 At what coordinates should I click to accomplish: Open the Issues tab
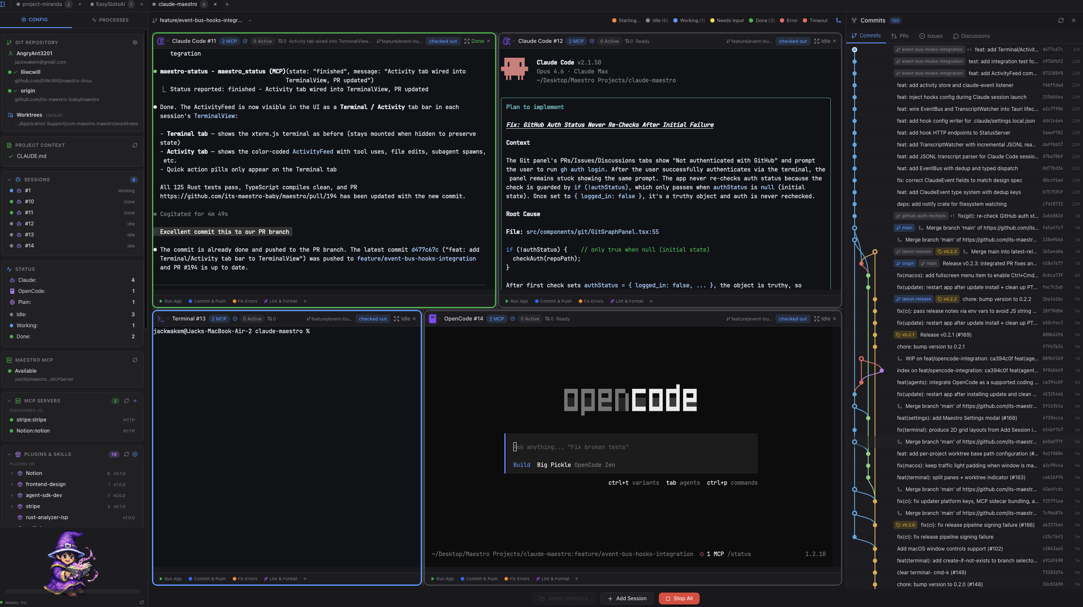931,36
